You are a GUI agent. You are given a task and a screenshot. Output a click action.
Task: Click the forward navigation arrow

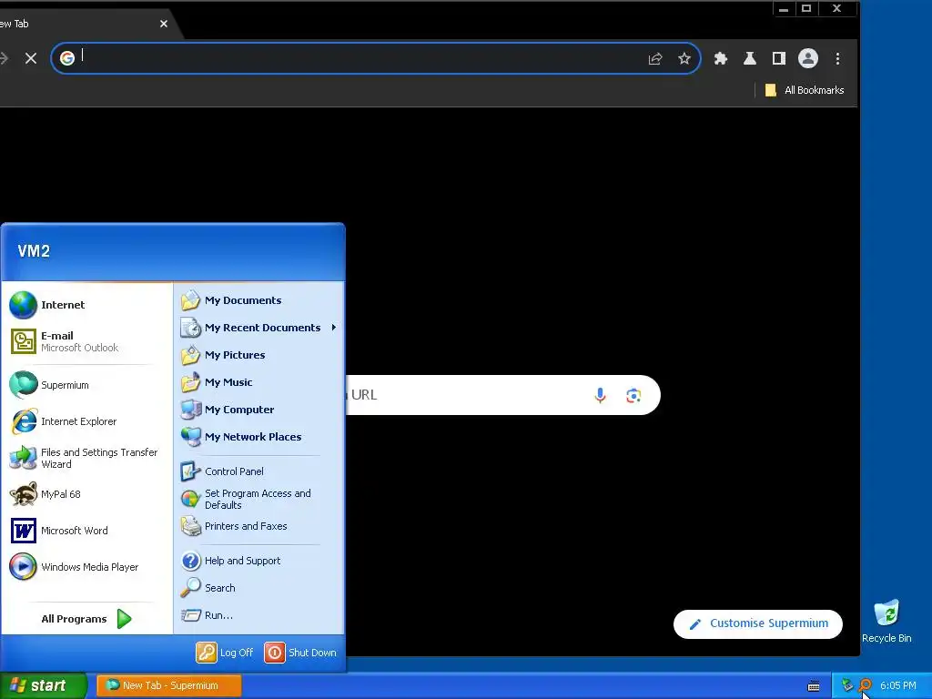tap(4, 58)
